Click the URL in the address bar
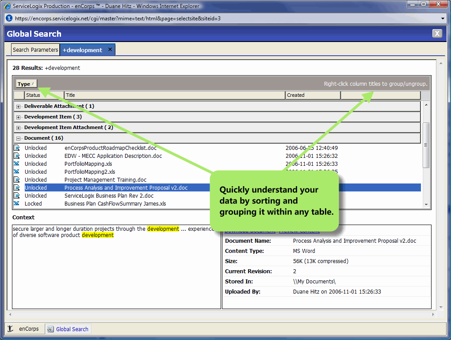 (x=118, y=19)
